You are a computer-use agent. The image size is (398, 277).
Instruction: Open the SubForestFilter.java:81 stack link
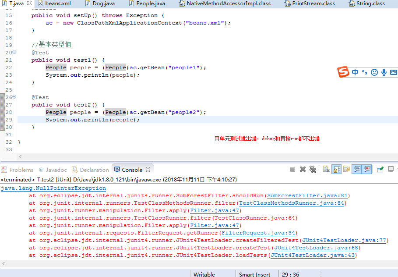307,195
